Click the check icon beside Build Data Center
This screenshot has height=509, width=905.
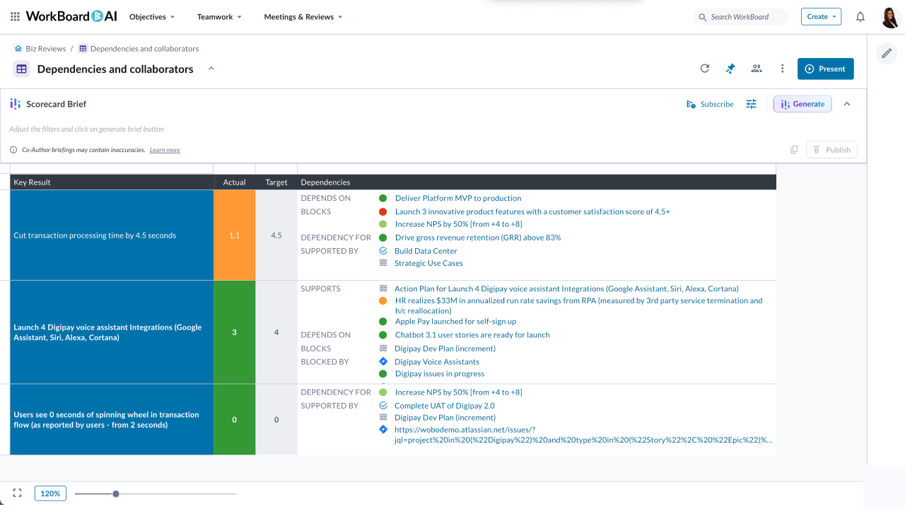(x=383, y=250)
